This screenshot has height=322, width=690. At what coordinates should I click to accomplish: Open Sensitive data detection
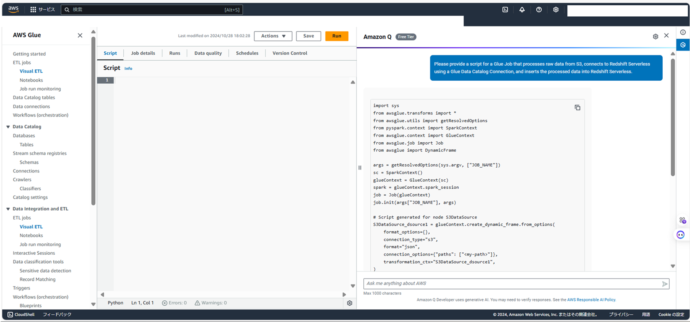[45, 271]
